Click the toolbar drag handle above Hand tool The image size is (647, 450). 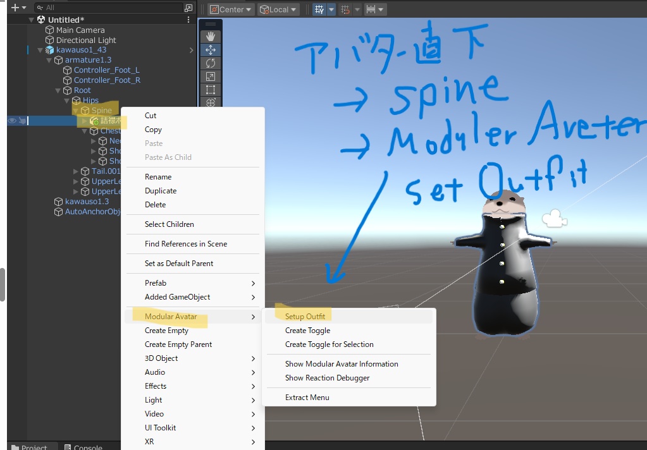tap(211, 24)
